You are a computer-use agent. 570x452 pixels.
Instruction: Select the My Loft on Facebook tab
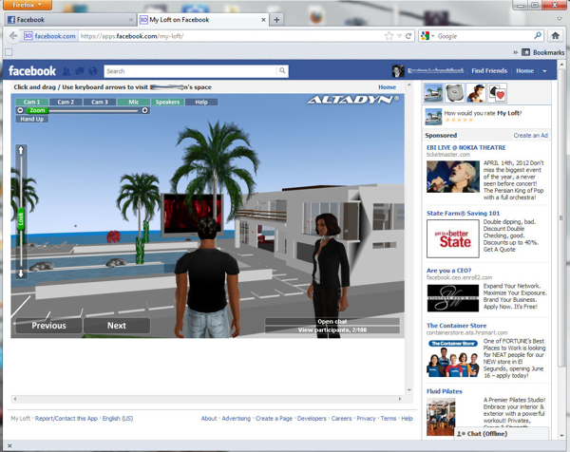coord(203,20)
